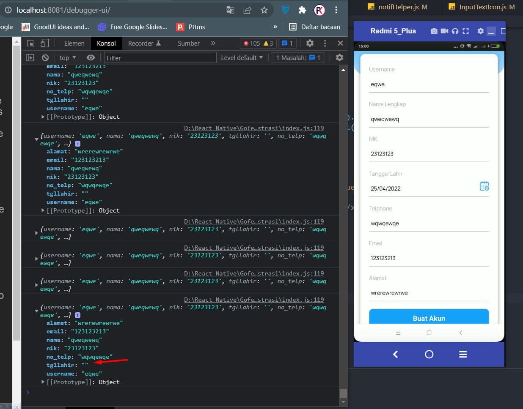Toggle the device toolbar in DevTools
Image resolution: width=523 pixels, height=409 pixels.
[x=44, y=43]
